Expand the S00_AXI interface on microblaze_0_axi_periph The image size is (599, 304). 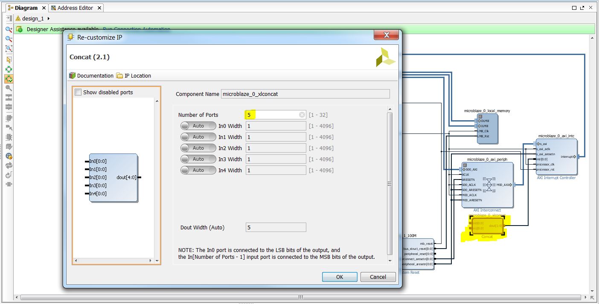[x=464, y=169]
